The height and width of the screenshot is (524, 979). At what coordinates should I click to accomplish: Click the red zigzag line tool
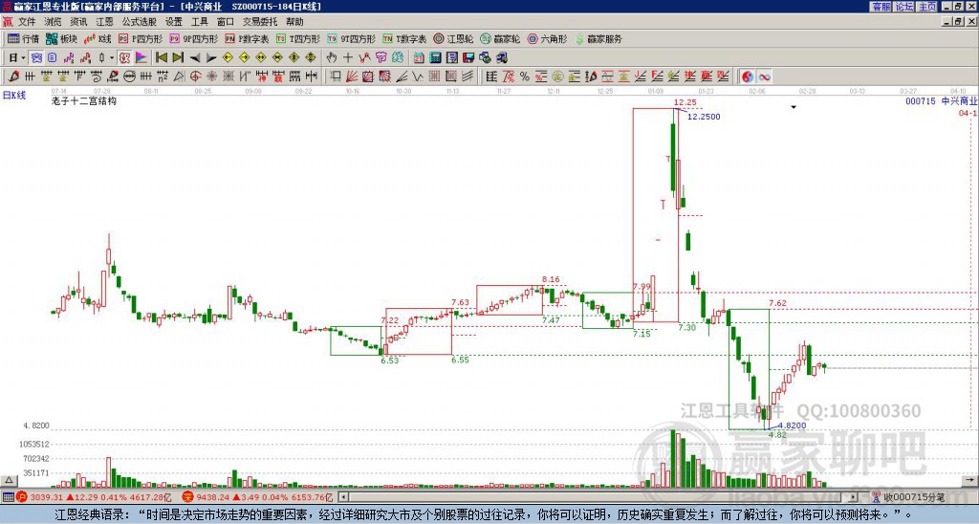coord(364,57)
